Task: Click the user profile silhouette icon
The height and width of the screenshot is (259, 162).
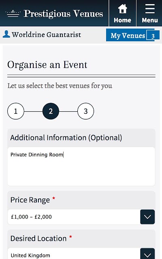Action: (x=6, y=34)
